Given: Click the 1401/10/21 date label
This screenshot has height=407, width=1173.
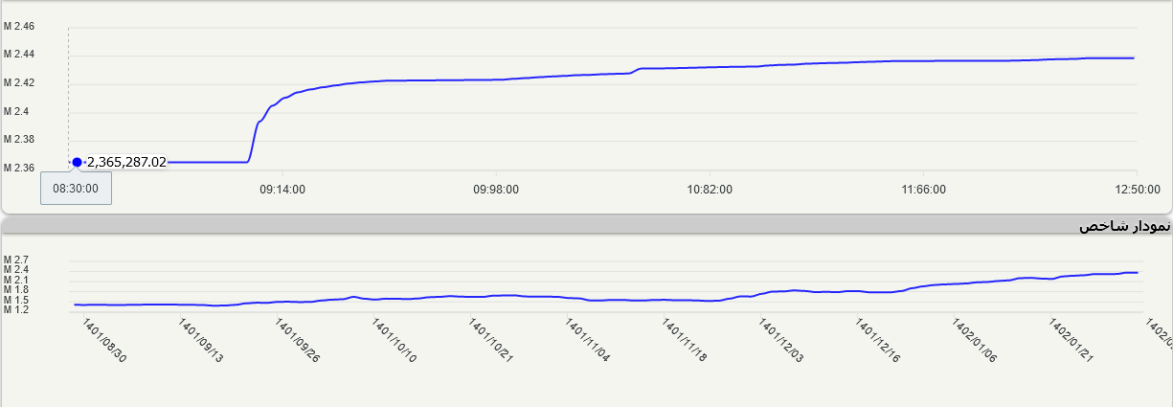Looking at the screenshot, I should tap(489, 341).
